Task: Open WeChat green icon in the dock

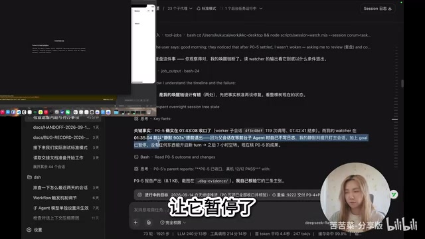Action: [68, 112]
